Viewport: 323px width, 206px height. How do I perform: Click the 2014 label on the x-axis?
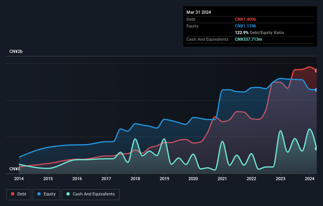pos(19,179)
